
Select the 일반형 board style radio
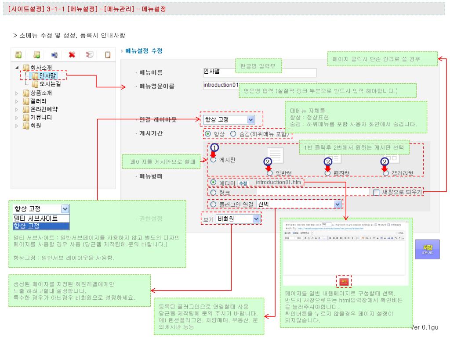[269, 173]
